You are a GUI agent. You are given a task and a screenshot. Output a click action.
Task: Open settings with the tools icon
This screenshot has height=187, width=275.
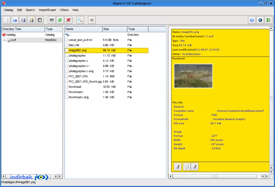[92, 20]
